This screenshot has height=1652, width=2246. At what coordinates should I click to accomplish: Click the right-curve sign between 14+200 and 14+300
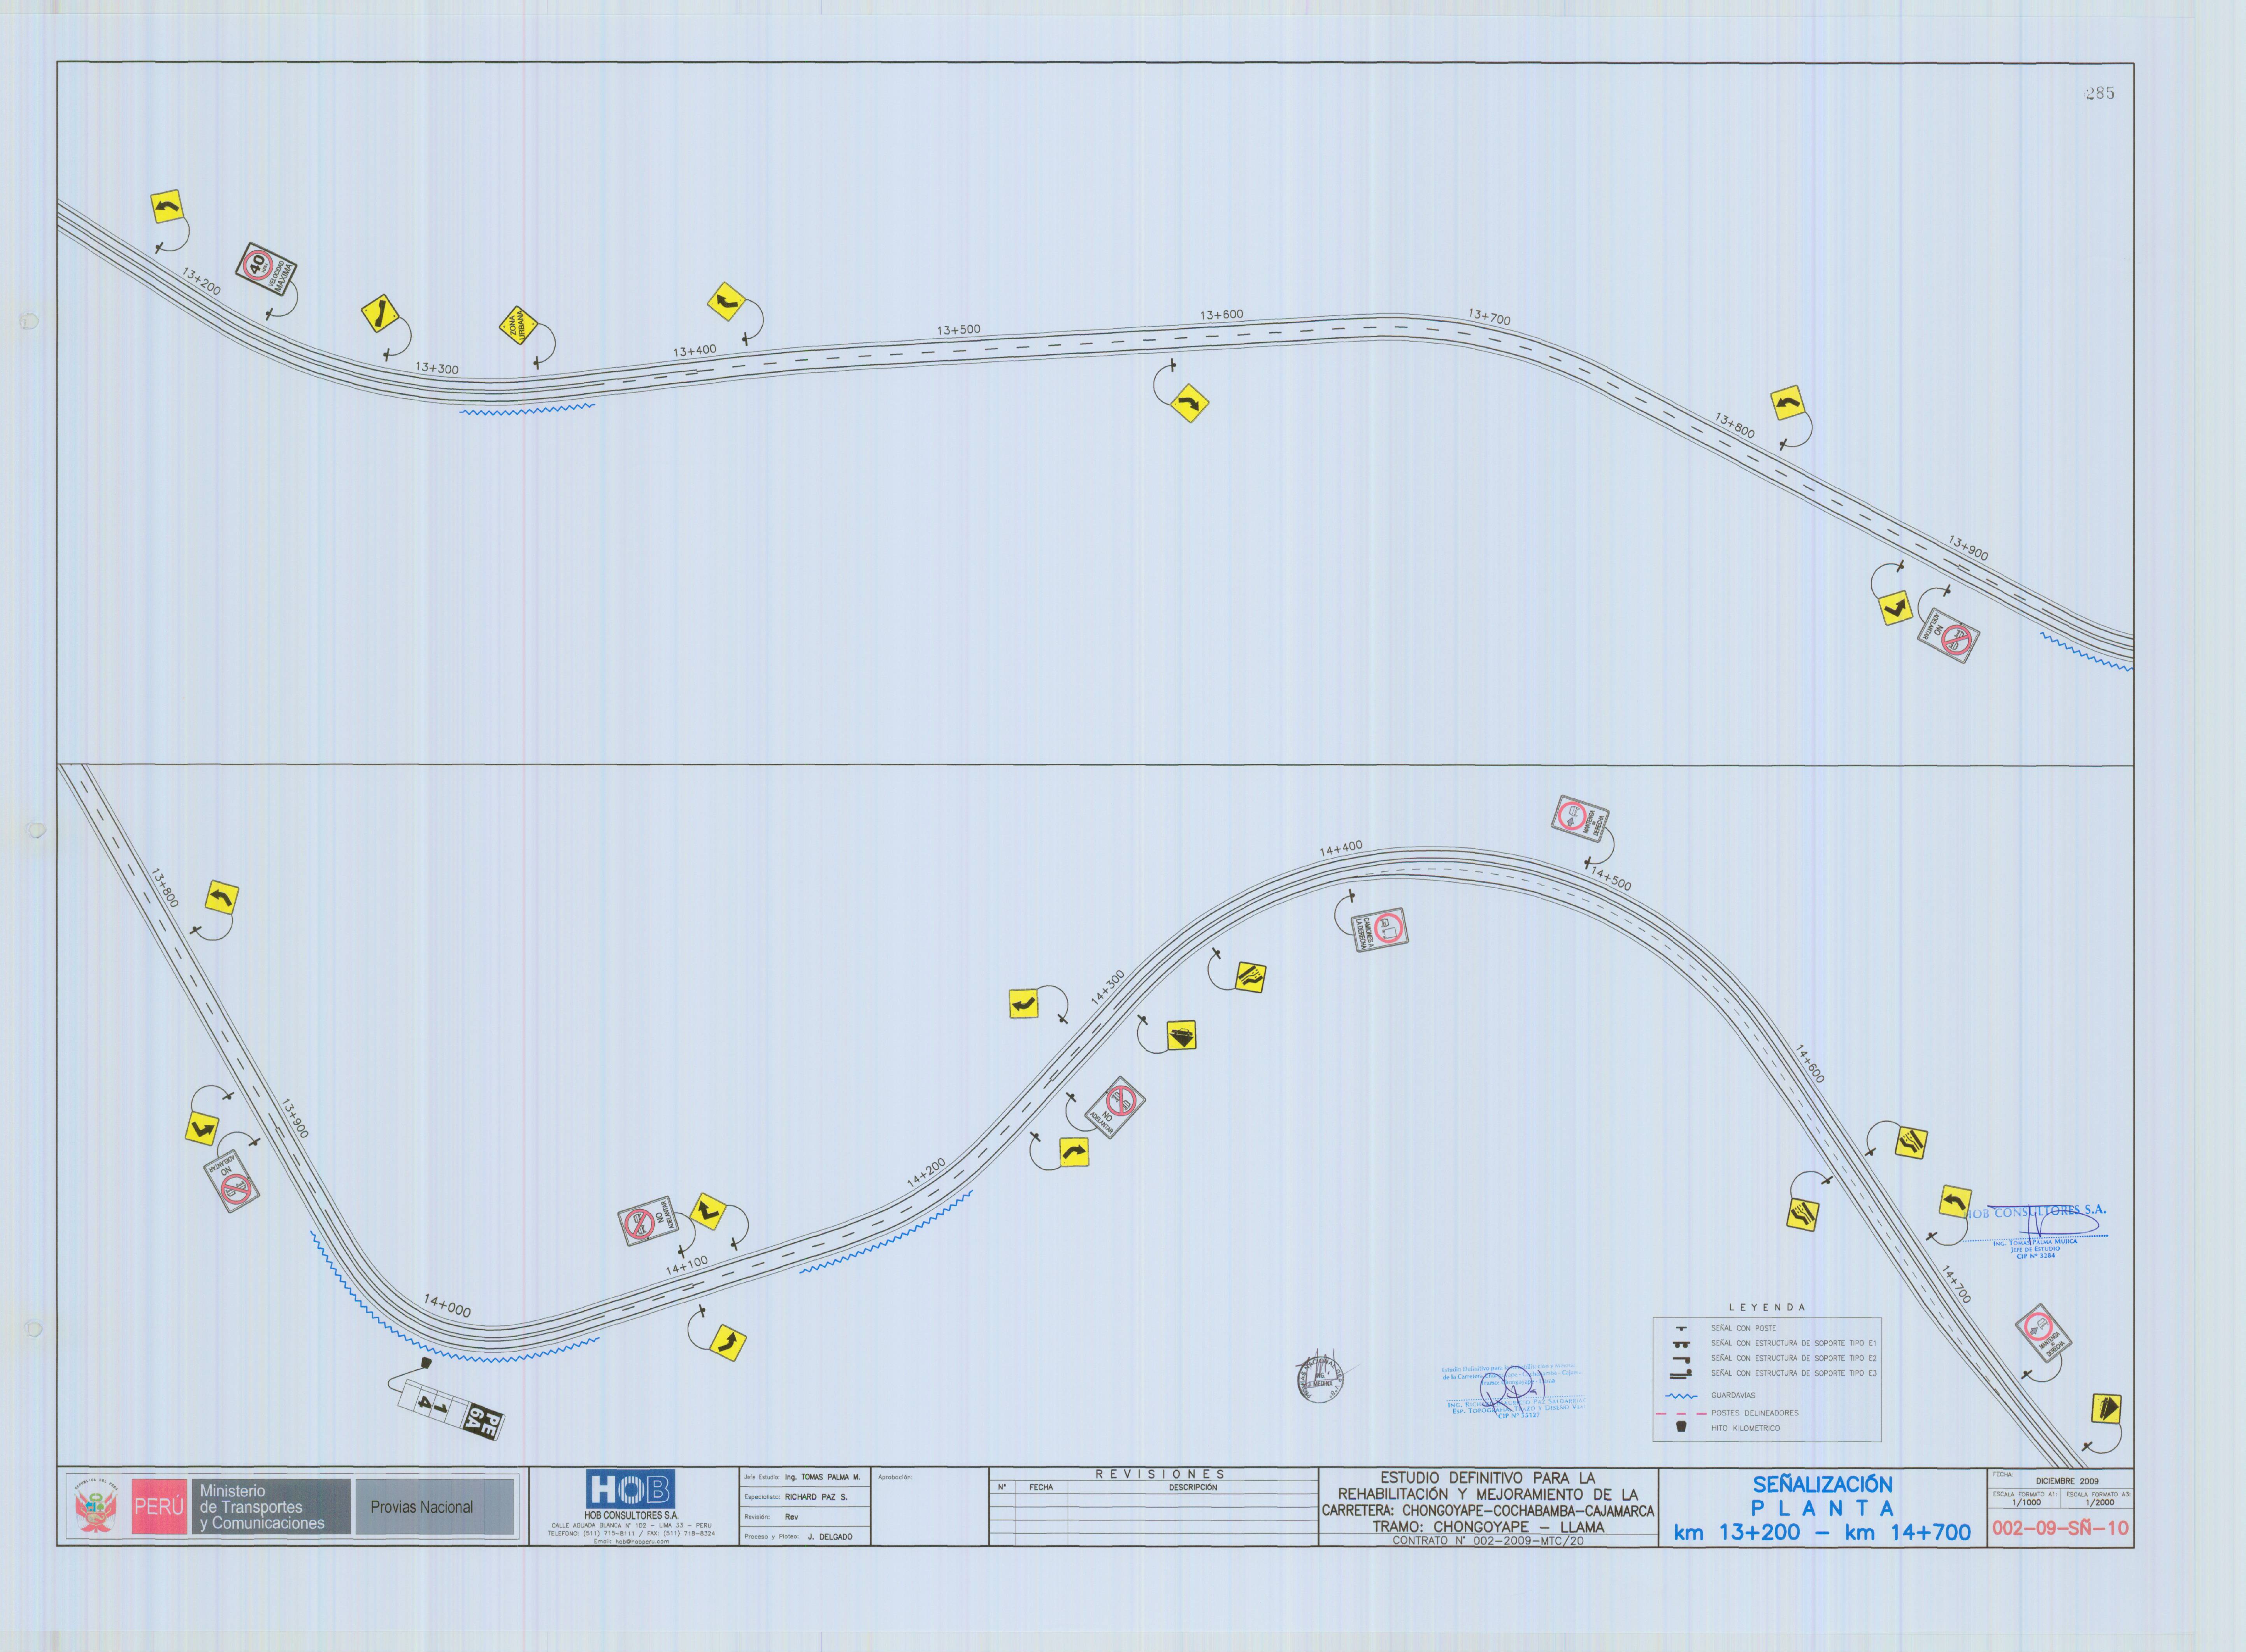point(1074,1152)
